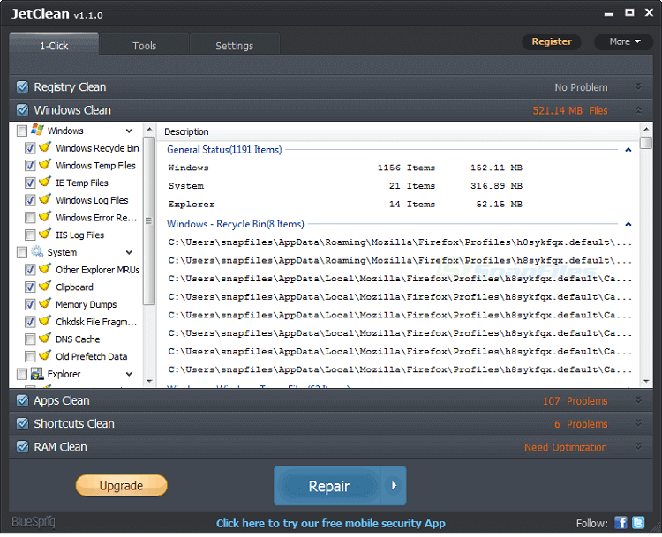Click the System gear icon in tree
Viewport: 662px width, 537px height.
point(38,252)
